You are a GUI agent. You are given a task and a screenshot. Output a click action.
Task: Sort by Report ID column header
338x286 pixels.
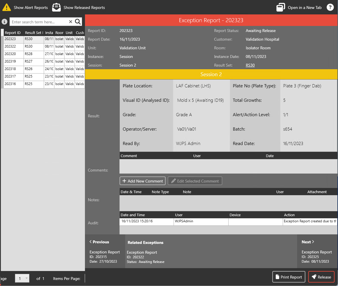pos(13,33)
